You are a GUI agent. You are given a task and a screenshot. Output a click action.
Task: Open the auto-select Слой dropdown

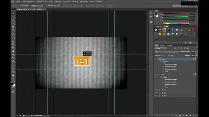[37, 6]
